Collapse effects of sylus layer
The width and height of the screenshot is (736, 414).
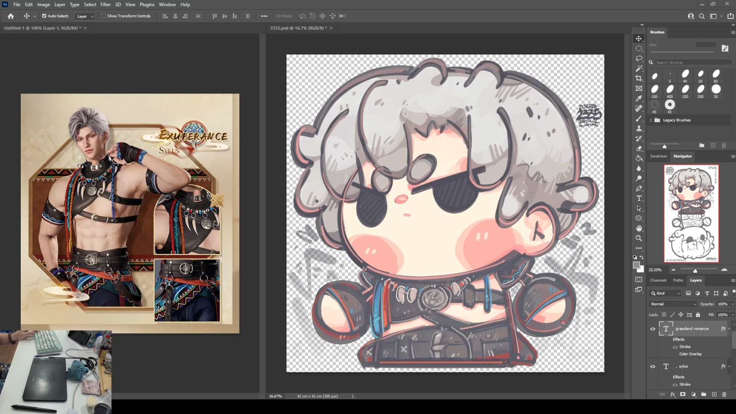tap(729, 366)
